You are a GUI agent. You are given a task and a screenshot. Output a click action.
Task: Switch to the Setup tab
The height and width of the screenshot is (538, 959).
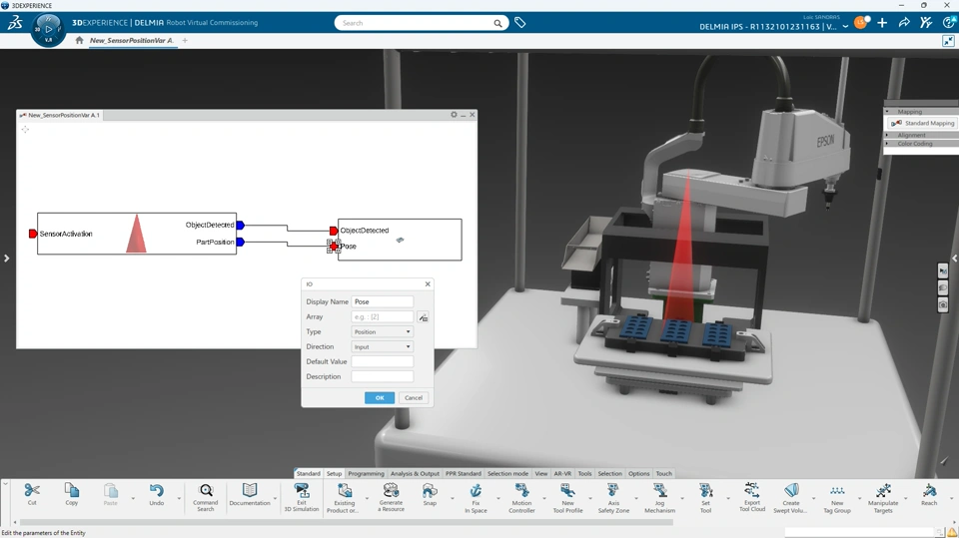click(x=334, y=473)
